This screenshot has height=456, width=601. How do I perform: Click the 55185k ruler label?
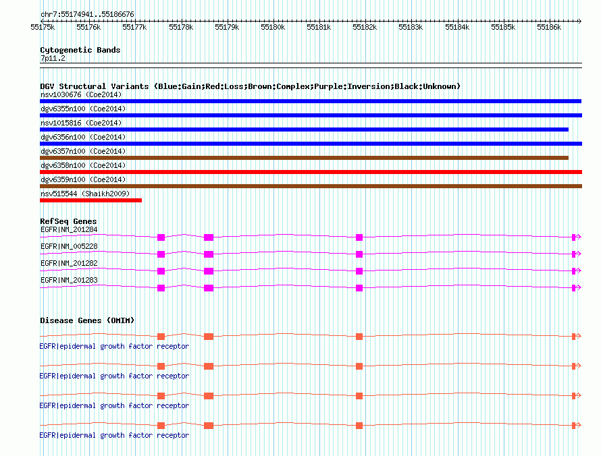[503, 28]
